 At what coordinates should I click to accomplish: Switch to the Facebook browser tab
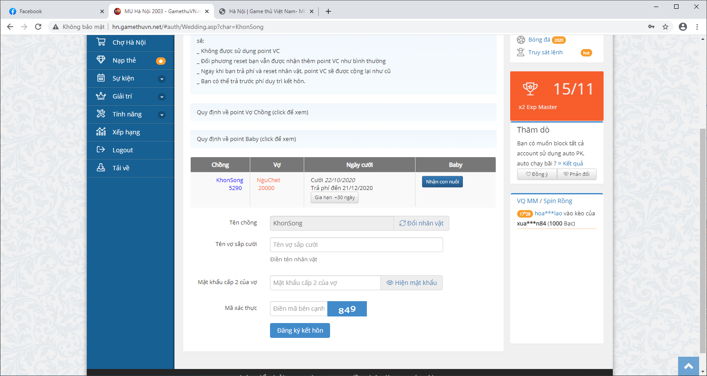tap(53, 11)
